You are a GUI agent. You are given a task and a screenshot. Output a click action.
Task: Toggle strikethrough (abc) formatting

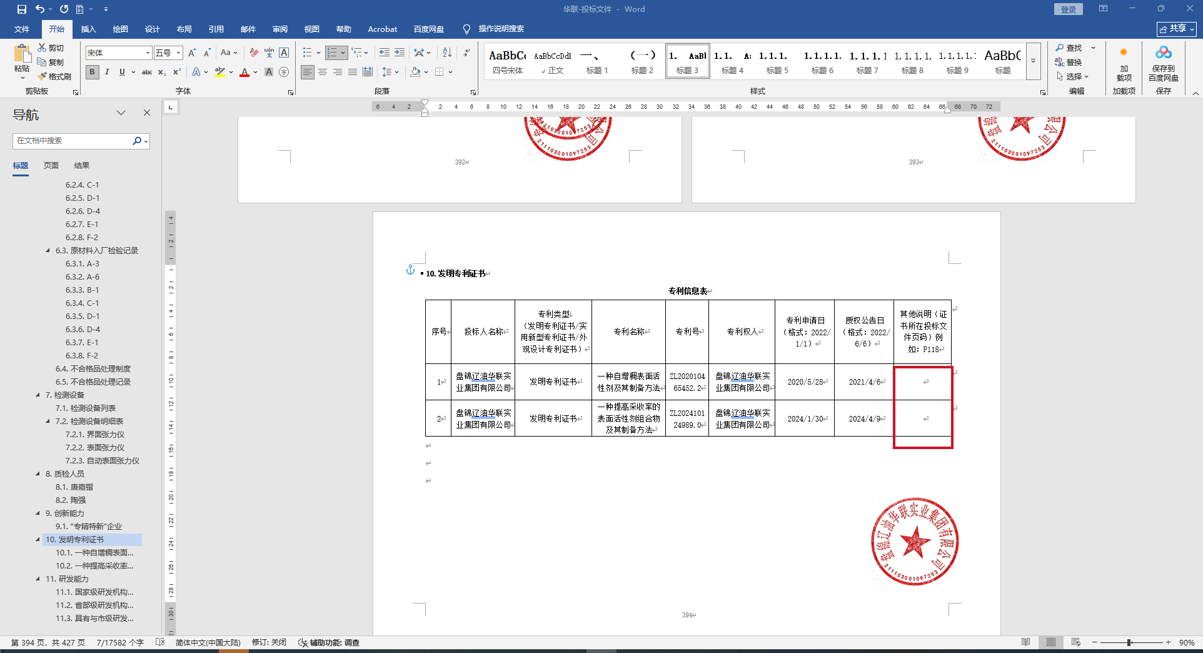coord(147,72)
